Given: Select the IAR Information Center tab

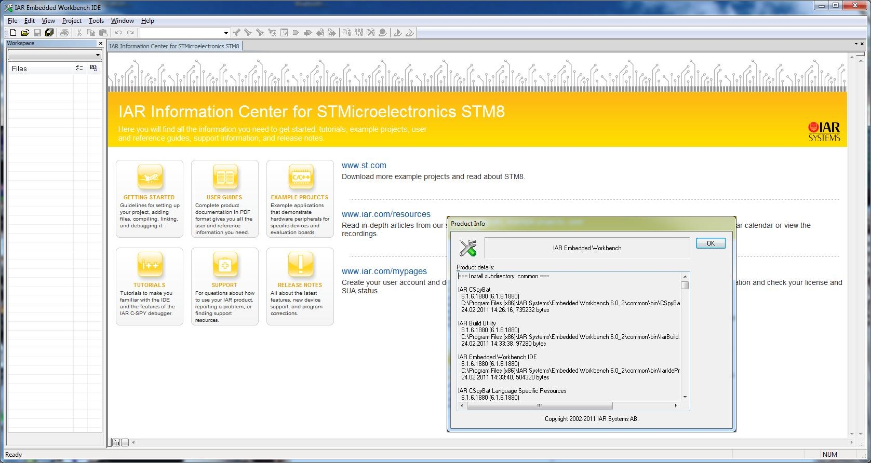Looking at the screenshot, I should (x=175, y=46).
